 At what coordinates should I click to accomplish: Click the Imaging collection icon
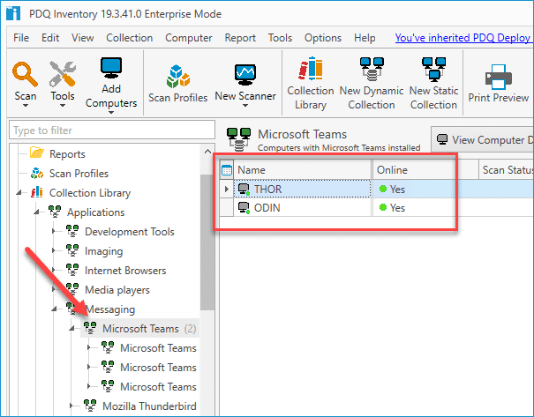point(72,250)
